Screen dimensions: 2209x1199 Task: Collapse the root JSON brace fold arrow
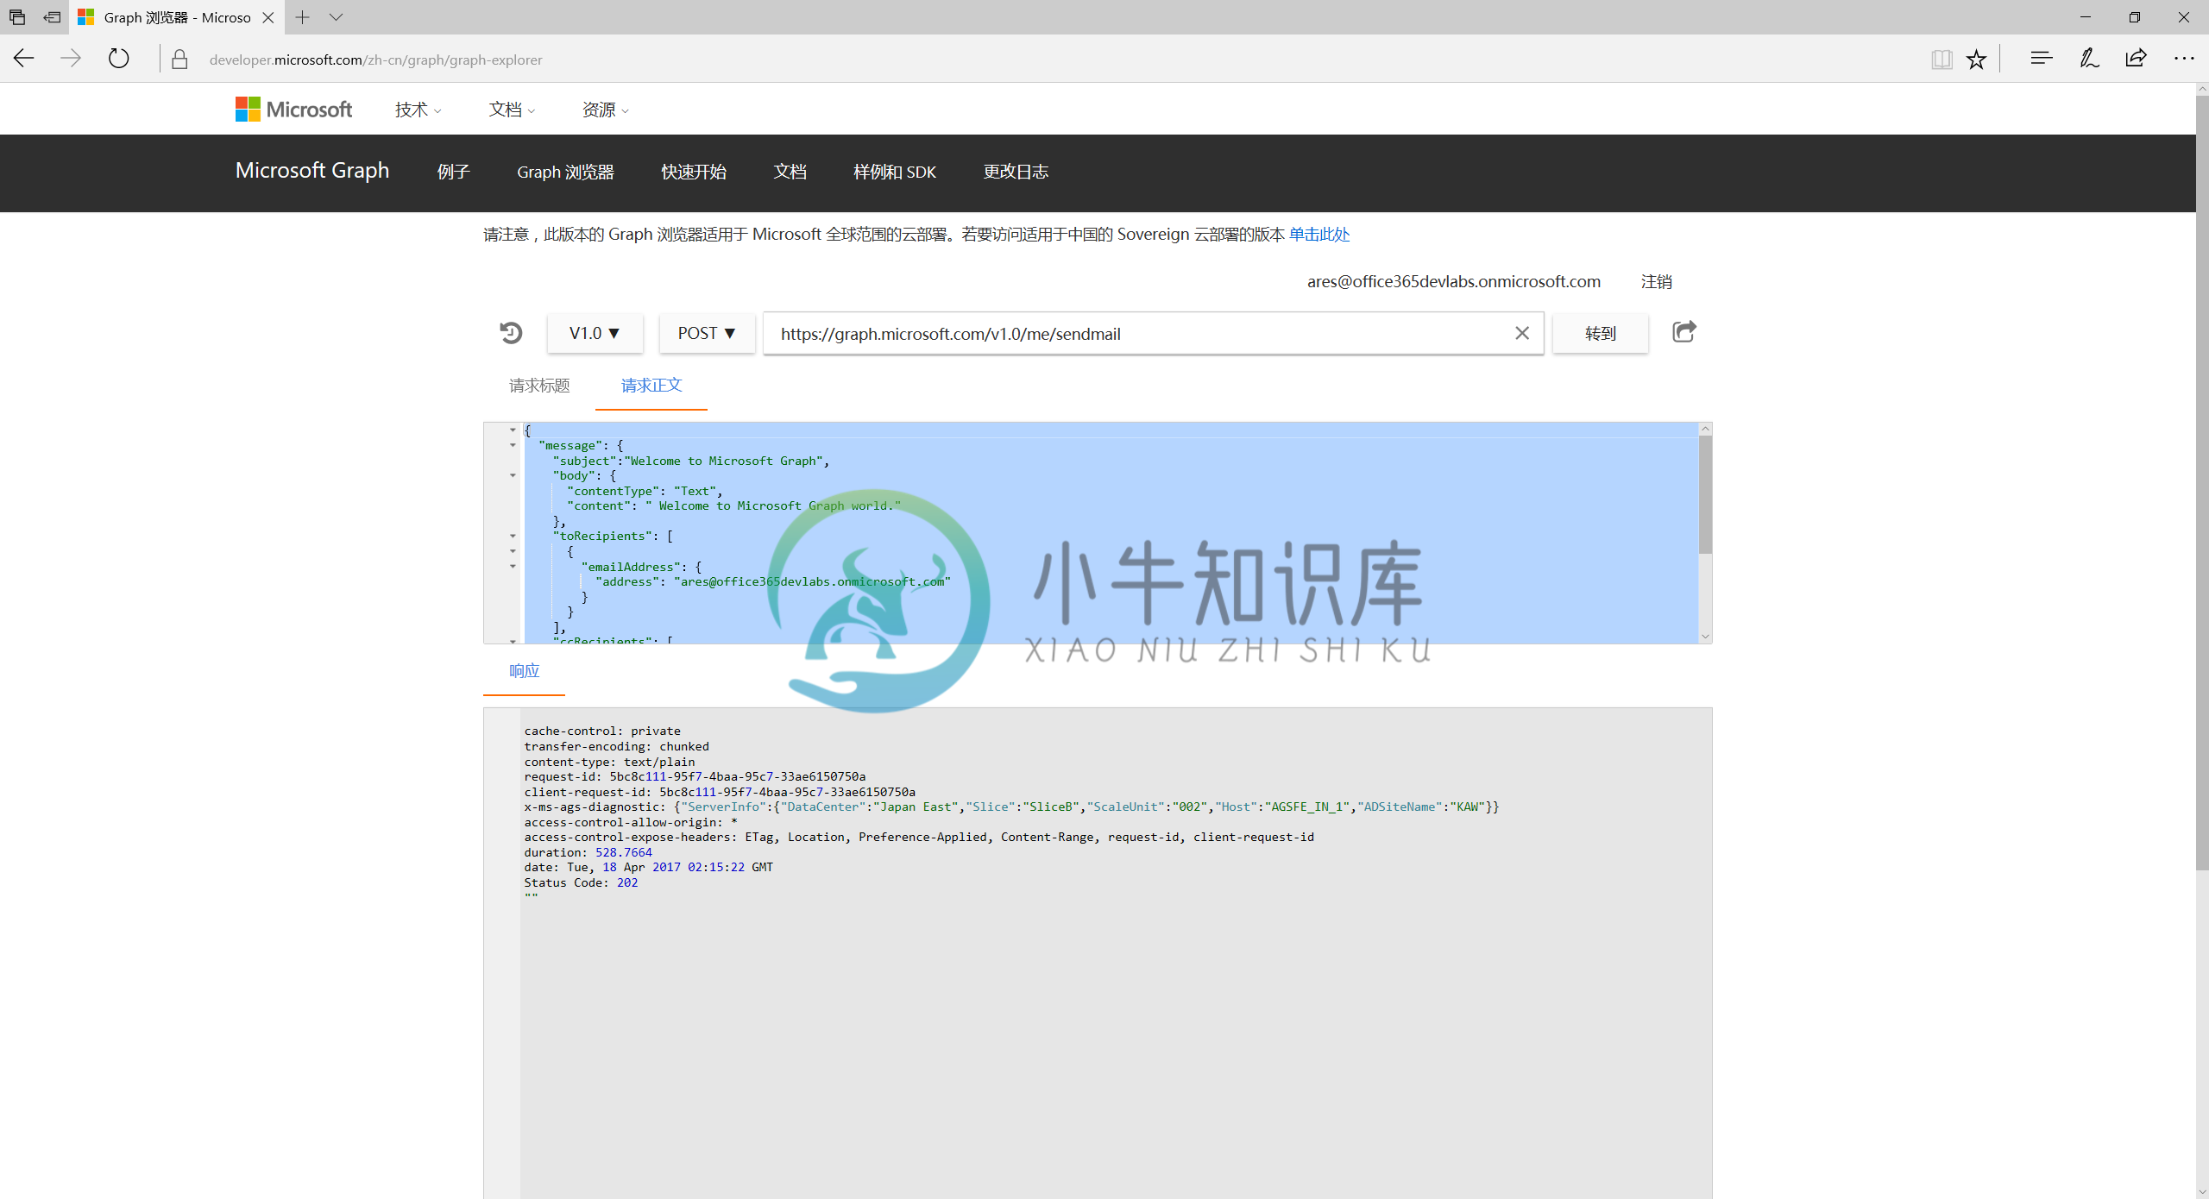(513, 430)
